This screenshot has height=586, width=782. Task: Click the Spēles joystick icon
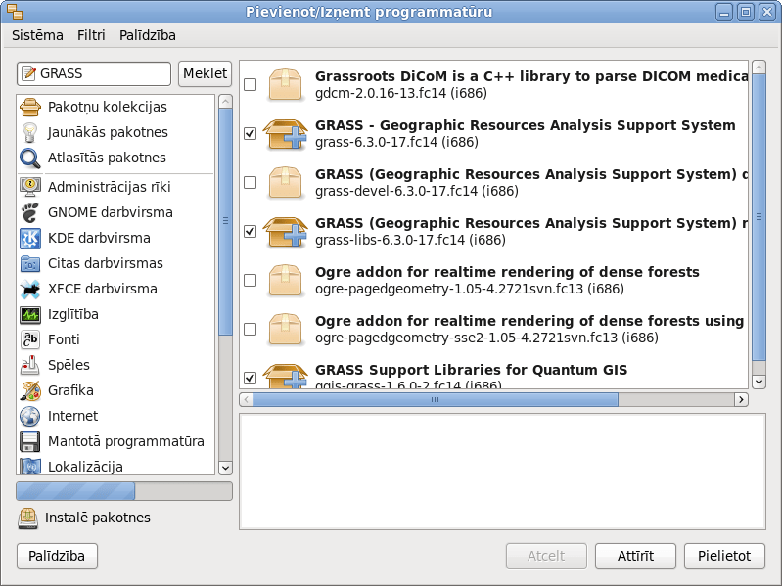(x=30, y=365)
